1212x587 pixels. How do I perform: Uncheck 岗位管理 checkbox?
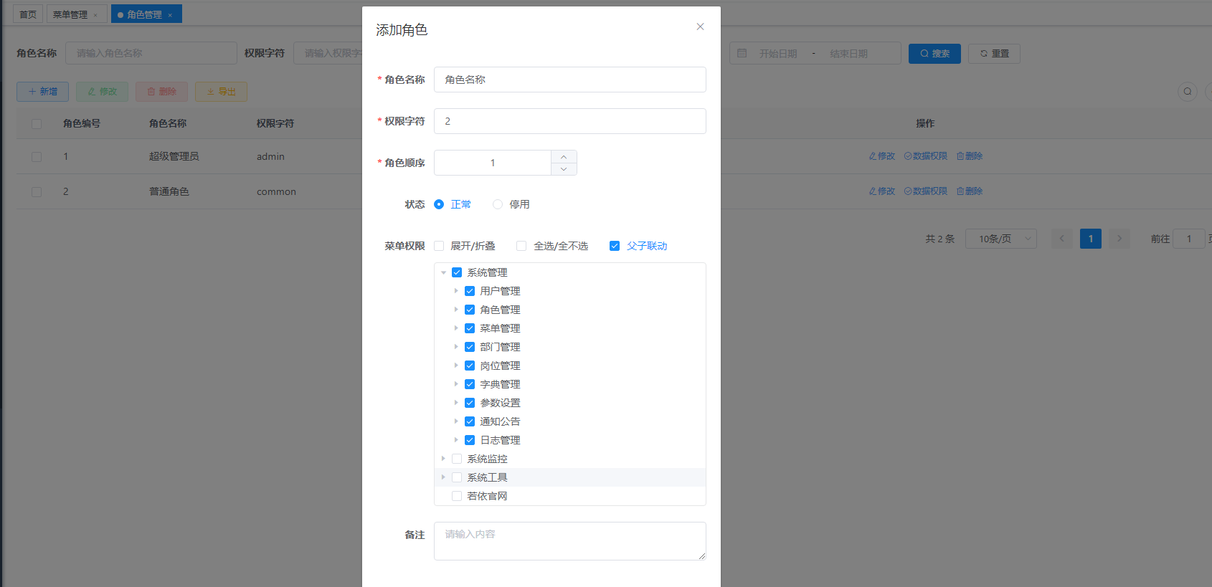470,366
